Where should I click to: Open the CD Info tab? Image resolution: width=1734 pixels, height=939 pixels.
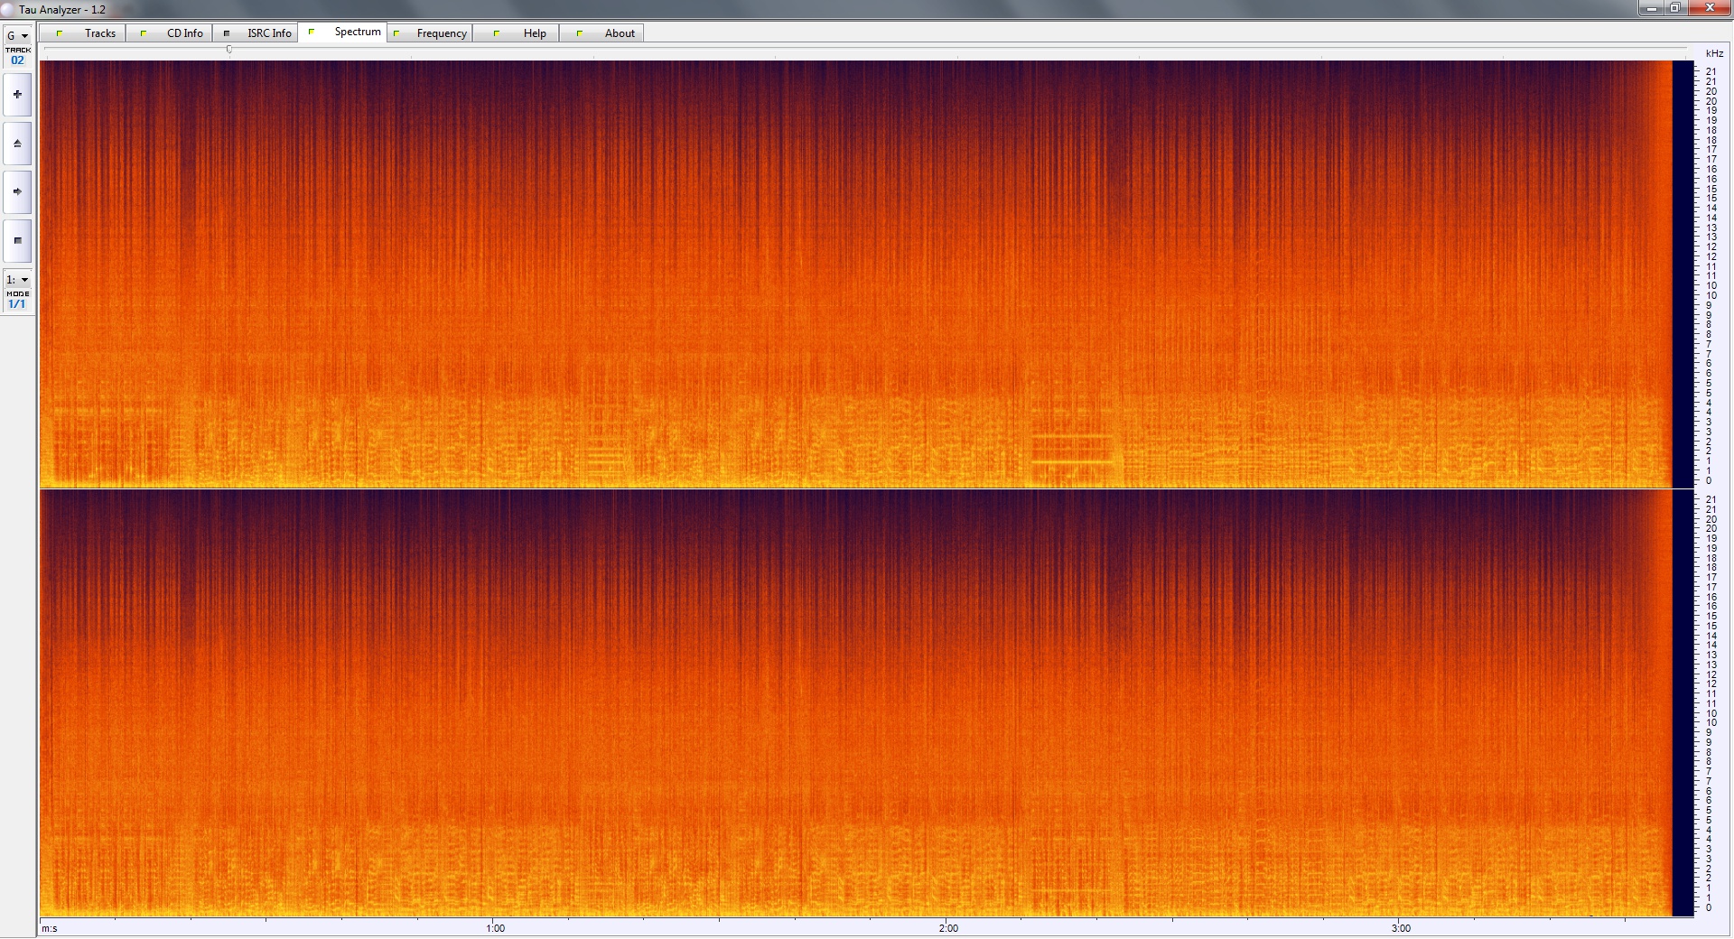point(174,33)
